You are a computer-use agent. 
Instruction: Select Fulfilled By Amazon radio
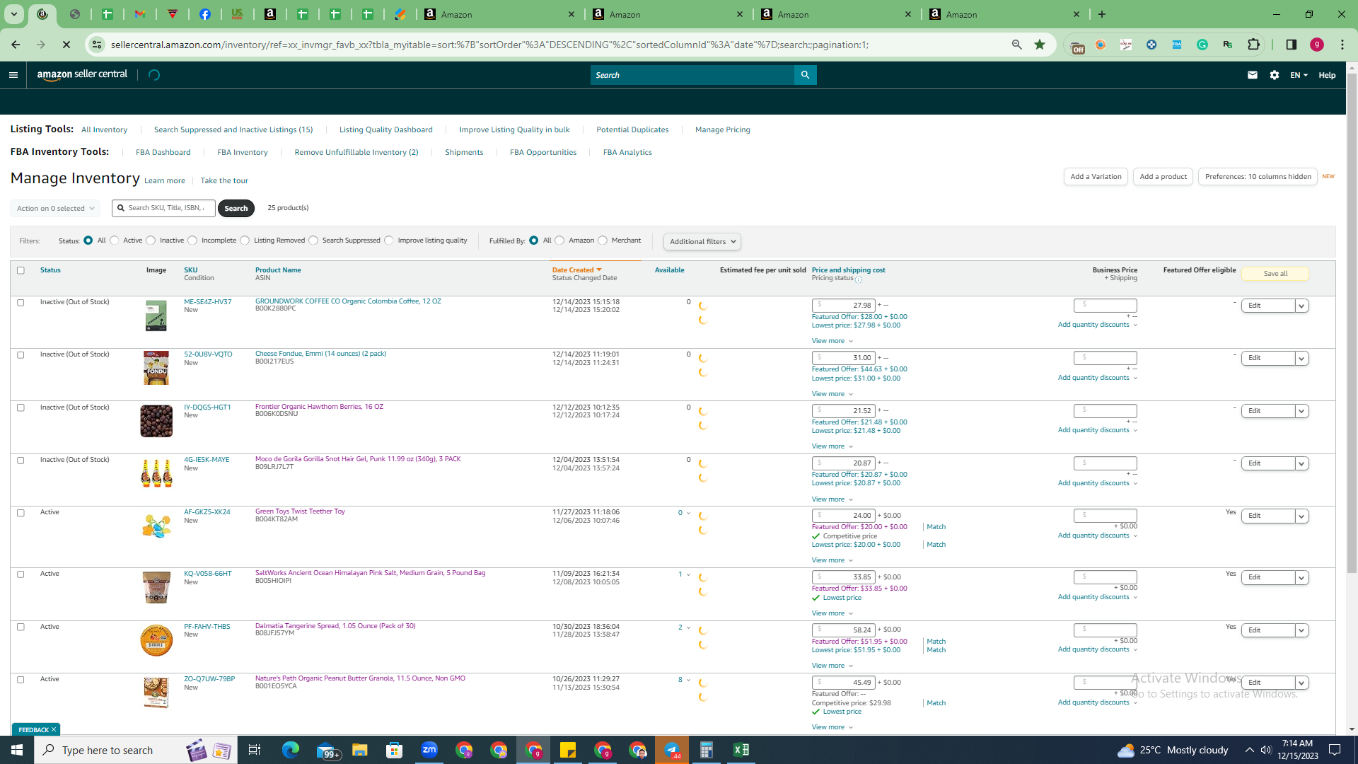click(x=560, y=241)
